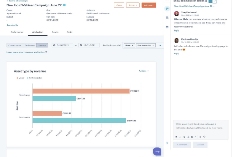The height and width of the screenshot is (157, 232).
Task: Click calendar icon in start date field
Action: (x=54, y=45)
